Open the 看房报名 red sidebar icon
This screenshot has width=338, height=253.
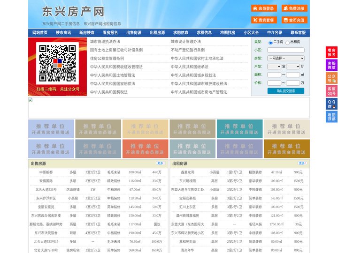coord(331,52)
